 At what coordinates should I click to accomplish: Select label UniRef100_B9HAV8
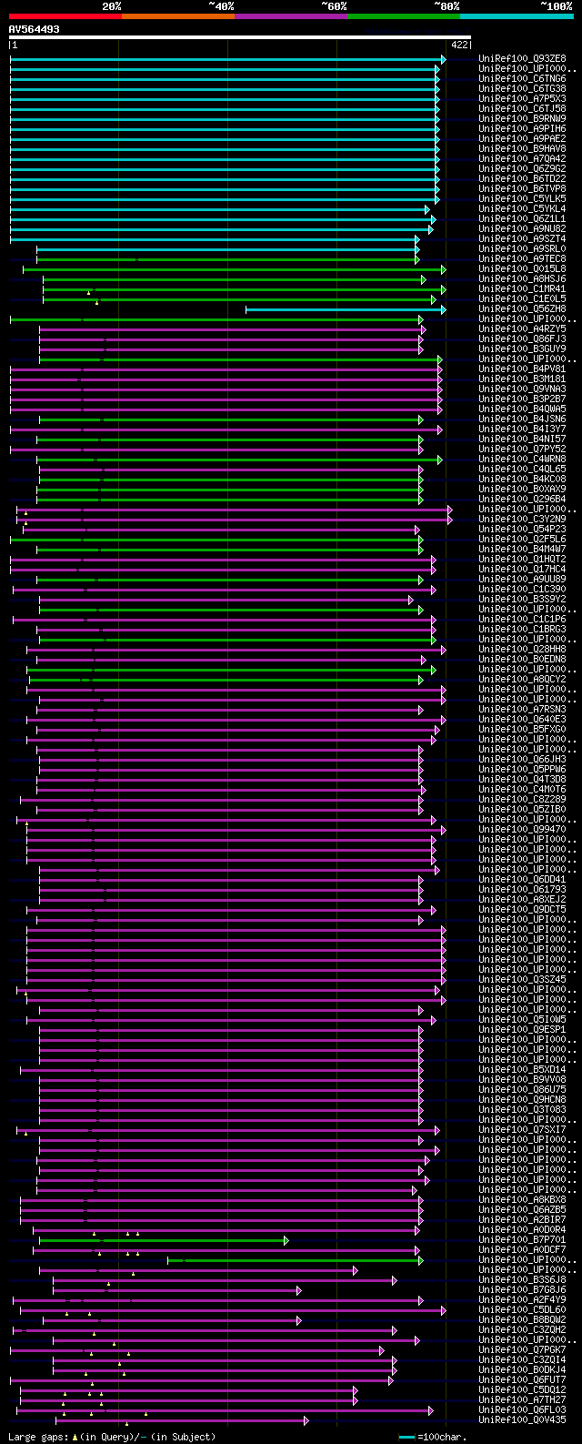click(522, 149)
